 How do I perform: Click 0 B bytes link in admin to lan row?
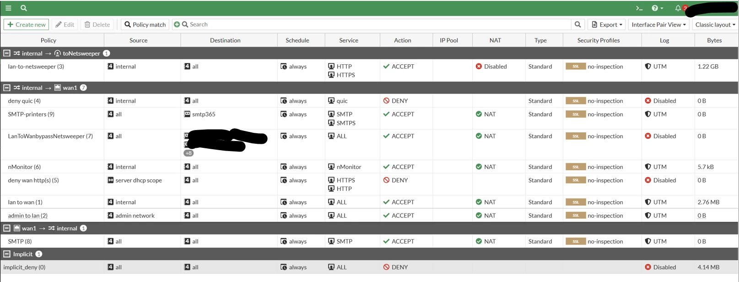pyautogui.click(x=701, y=215)
